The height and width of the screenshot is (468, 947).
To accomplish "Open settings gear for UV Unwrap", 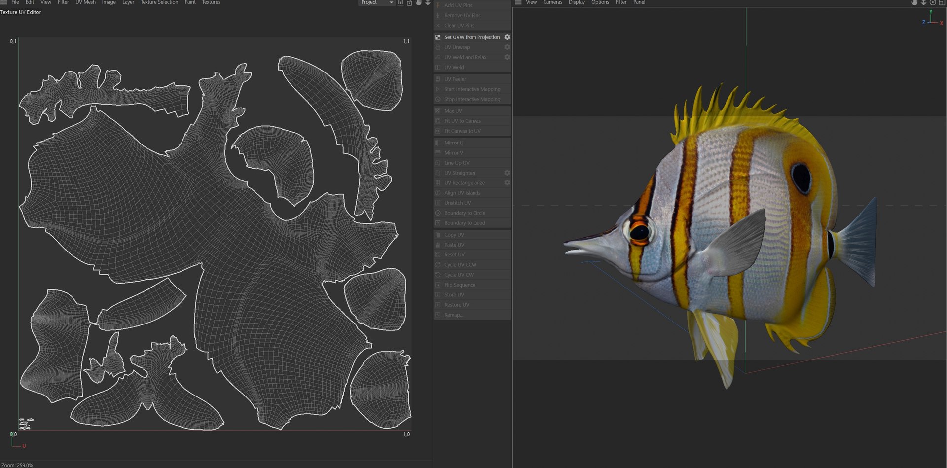I will coord(507,47).
